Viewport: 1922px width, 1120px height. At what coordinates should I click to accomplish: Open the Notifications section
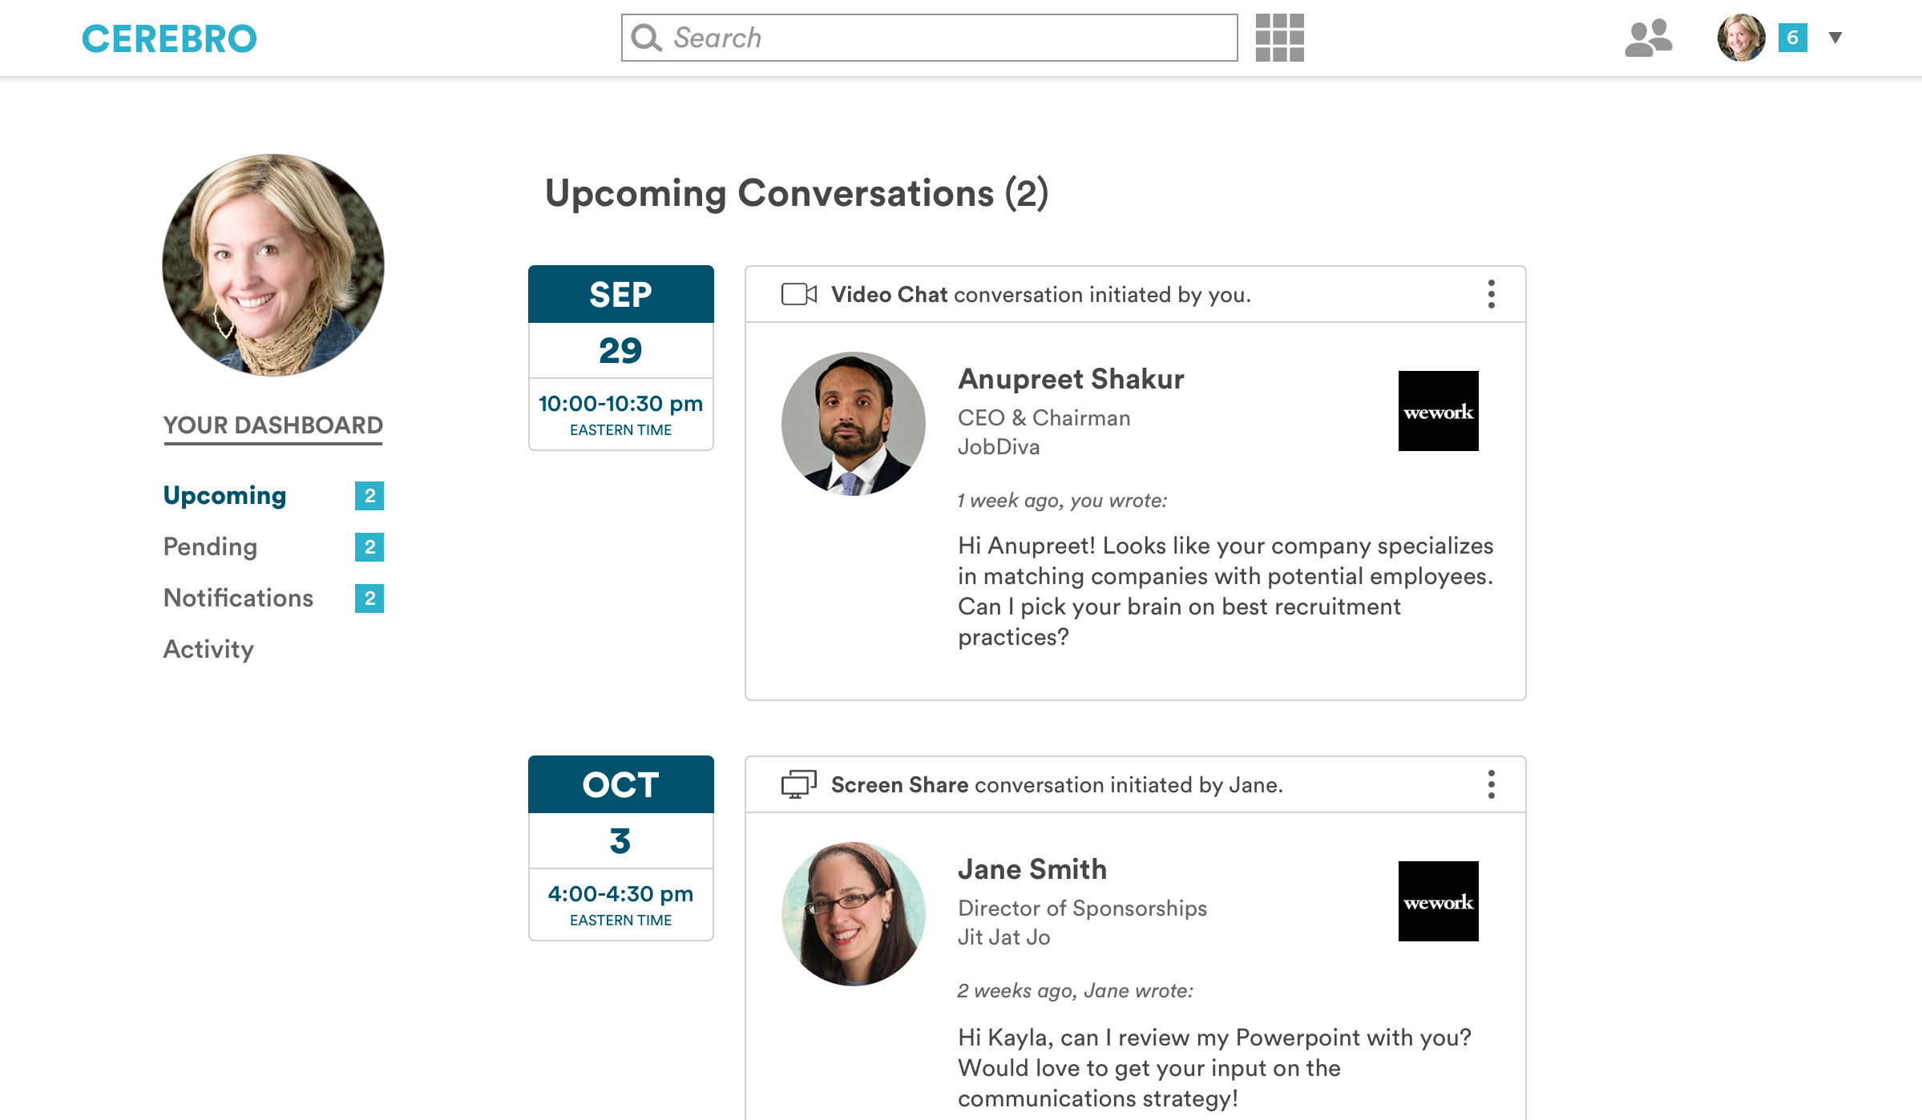(238, 598)
